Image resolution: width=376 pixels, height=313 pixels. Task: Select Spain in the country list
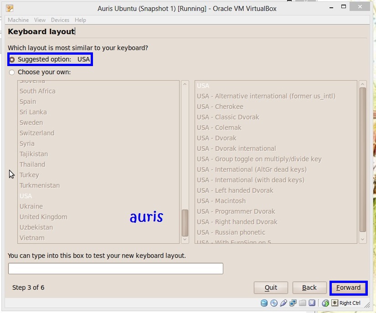(98, 102)
